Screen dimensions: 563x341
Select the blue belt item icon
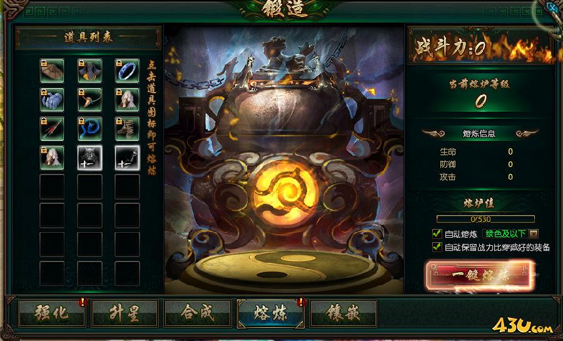pos(89,128)
